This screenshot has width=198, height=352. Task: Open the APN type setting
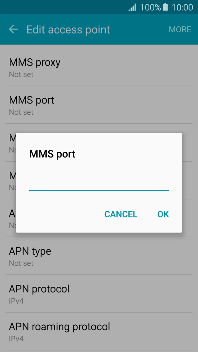pyautogui.click(x=99, y=256)
